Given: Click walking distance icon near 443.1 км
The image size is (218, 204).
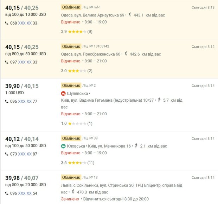Looking at the screenshot, I should [x=130, y=15].
